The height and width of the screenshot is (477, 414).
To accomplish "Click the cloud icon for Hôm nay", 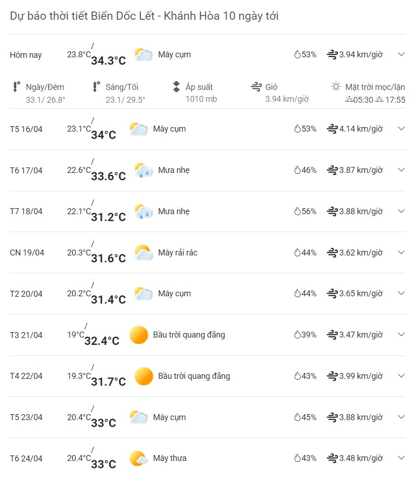I will click(144, 55).
